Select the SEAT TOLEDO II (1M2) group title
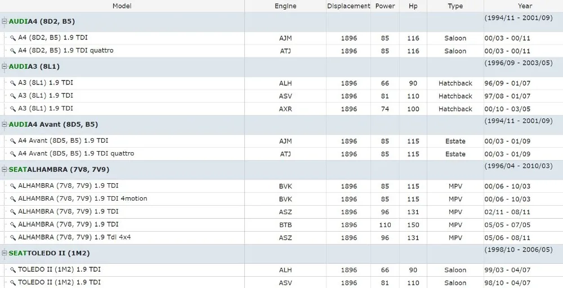The width and height of the screenshot is (563, 288). coord(49,253)
